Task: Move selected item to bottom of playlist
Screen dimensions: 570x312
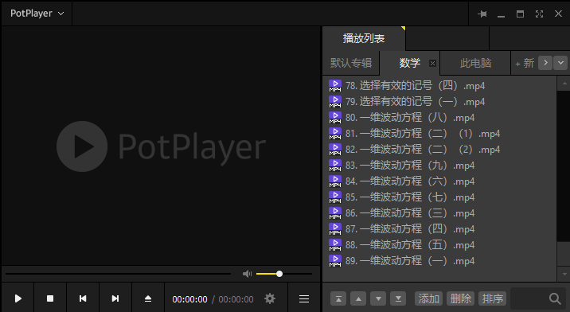Action: pos(398,298)
